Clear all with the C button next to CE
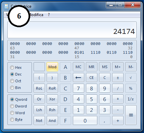 [x=105, y=78]
